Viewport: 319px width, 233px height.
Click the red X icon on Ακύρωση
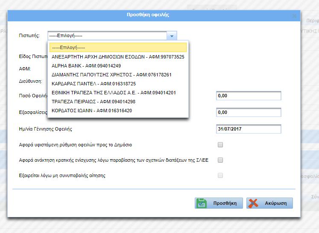coord(253,203)
